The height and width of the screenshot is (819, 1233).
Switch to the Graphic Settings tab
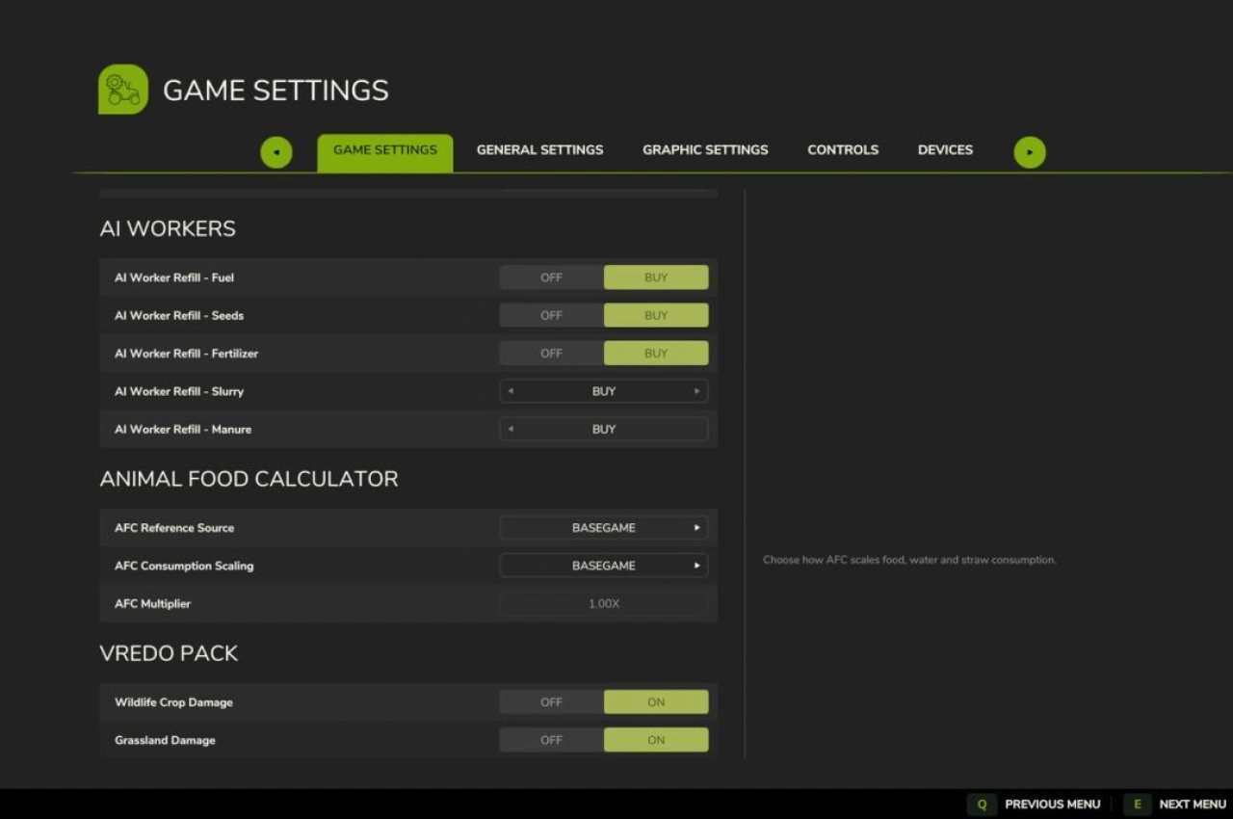tap(705, 150)
